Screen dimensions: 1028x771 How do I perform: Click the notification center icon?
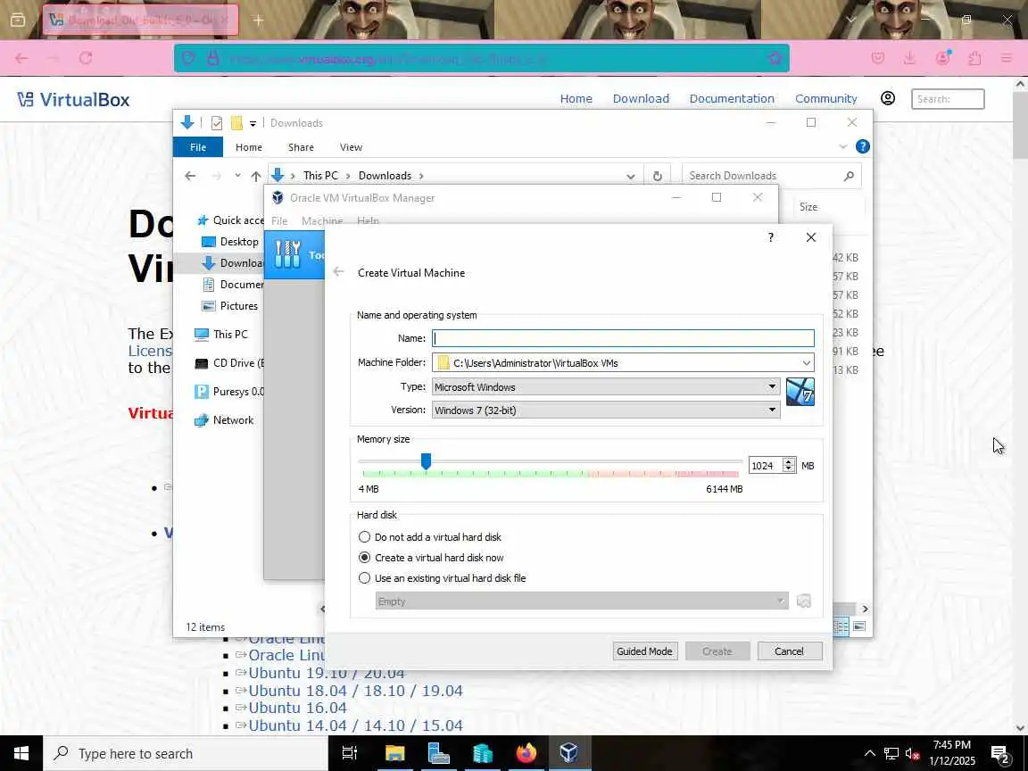coord(999,754)
